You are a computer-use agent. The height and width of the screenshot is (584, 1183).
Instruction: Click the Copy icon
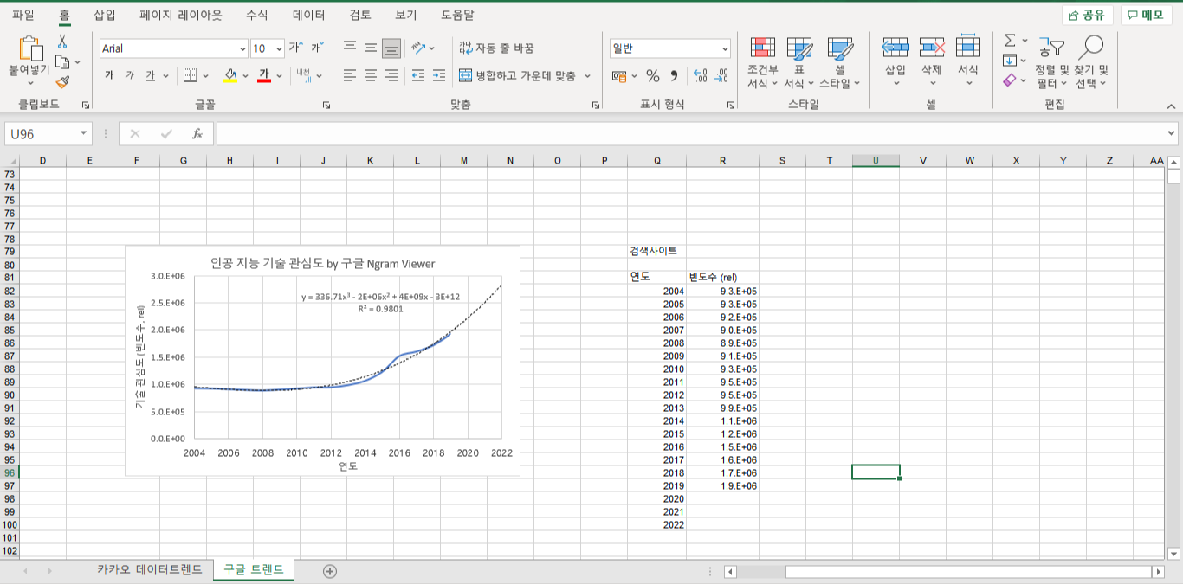(62, 61)
